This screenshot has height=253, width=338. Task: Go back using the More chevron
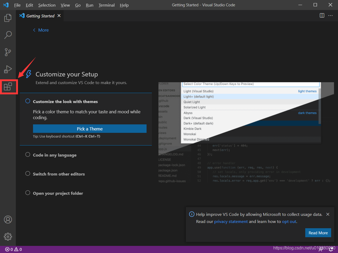click(x=41, y=30)
